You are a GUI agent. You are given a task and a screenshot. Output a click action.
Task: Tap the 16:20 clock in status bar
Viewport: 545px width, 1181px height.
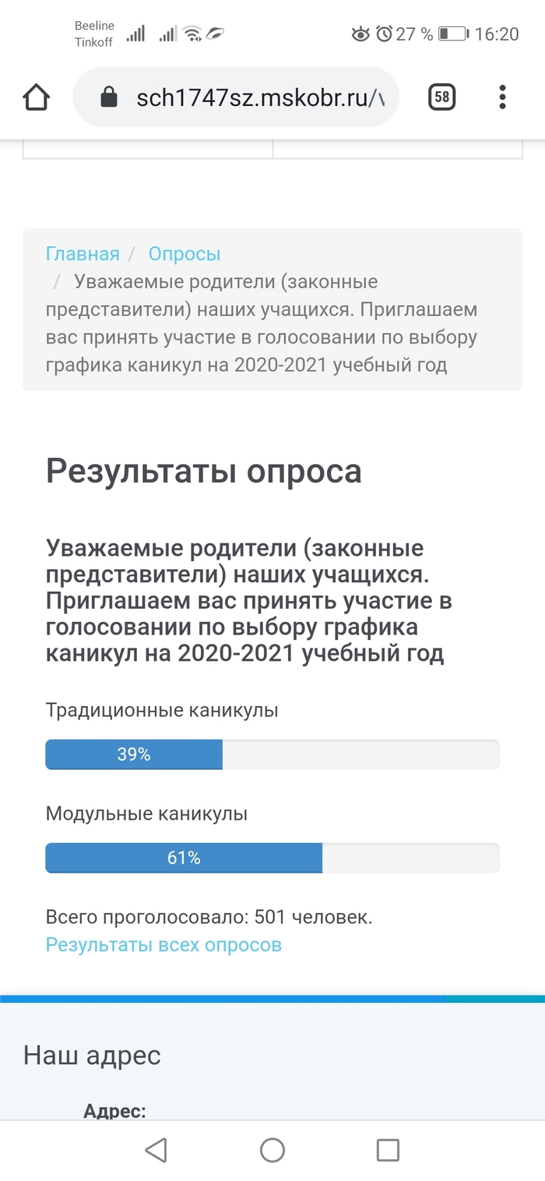[x=496, y=34]
